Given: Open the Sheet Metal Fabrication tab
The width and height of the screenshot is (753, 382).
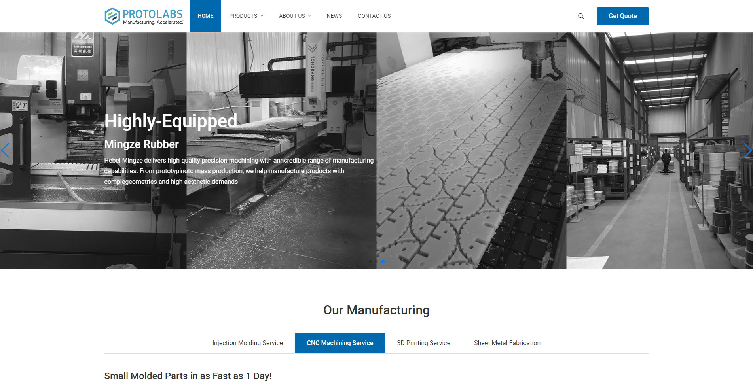Looking at the screenshot, I should click(x=507, y=343).
